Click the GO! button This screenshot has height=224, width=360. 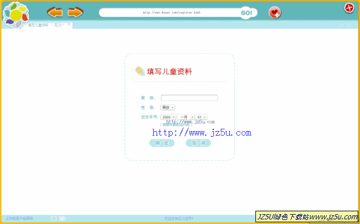tap(246, 13)
